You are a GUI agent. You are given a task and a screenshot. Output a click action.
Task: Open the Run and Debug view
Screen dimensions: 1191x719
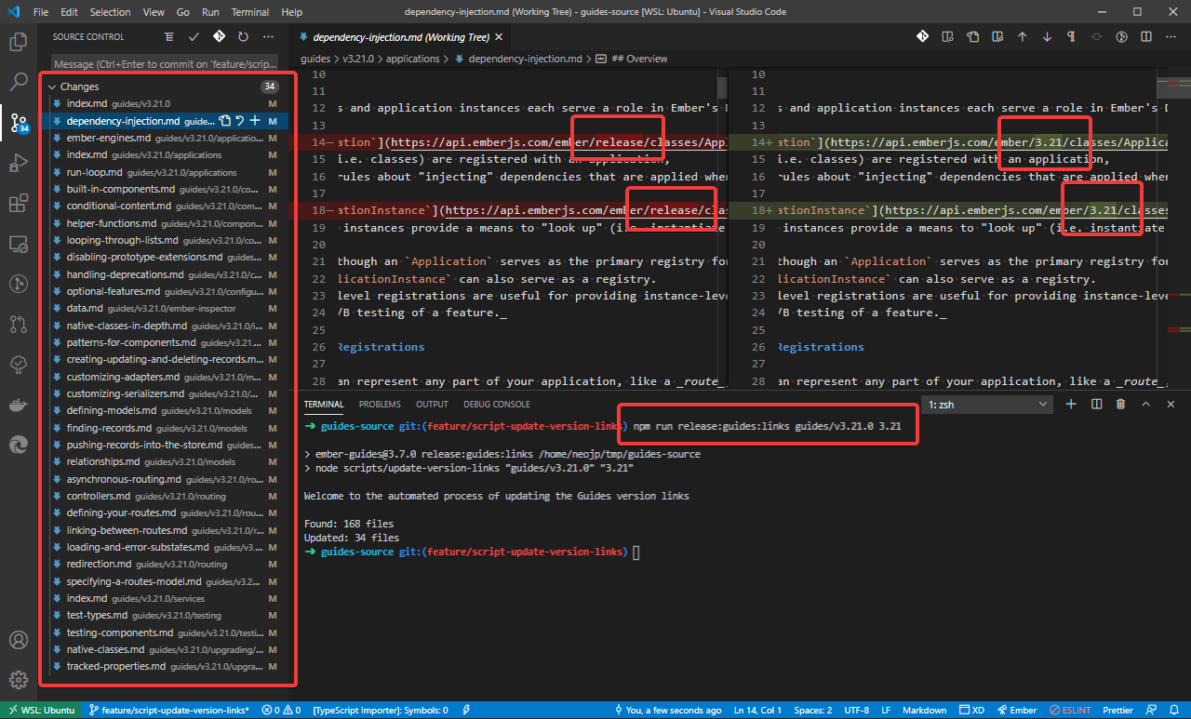[18, 164]
